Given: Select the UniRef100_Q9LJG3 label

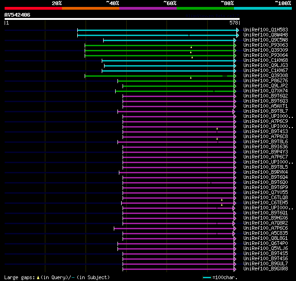Looking at the screenshot, I should [265, 66].
